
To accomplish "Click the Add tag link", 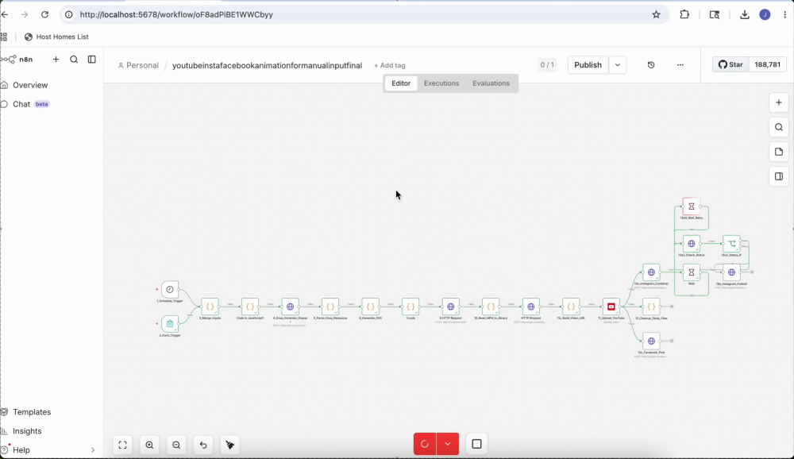I will pos(389,65).
